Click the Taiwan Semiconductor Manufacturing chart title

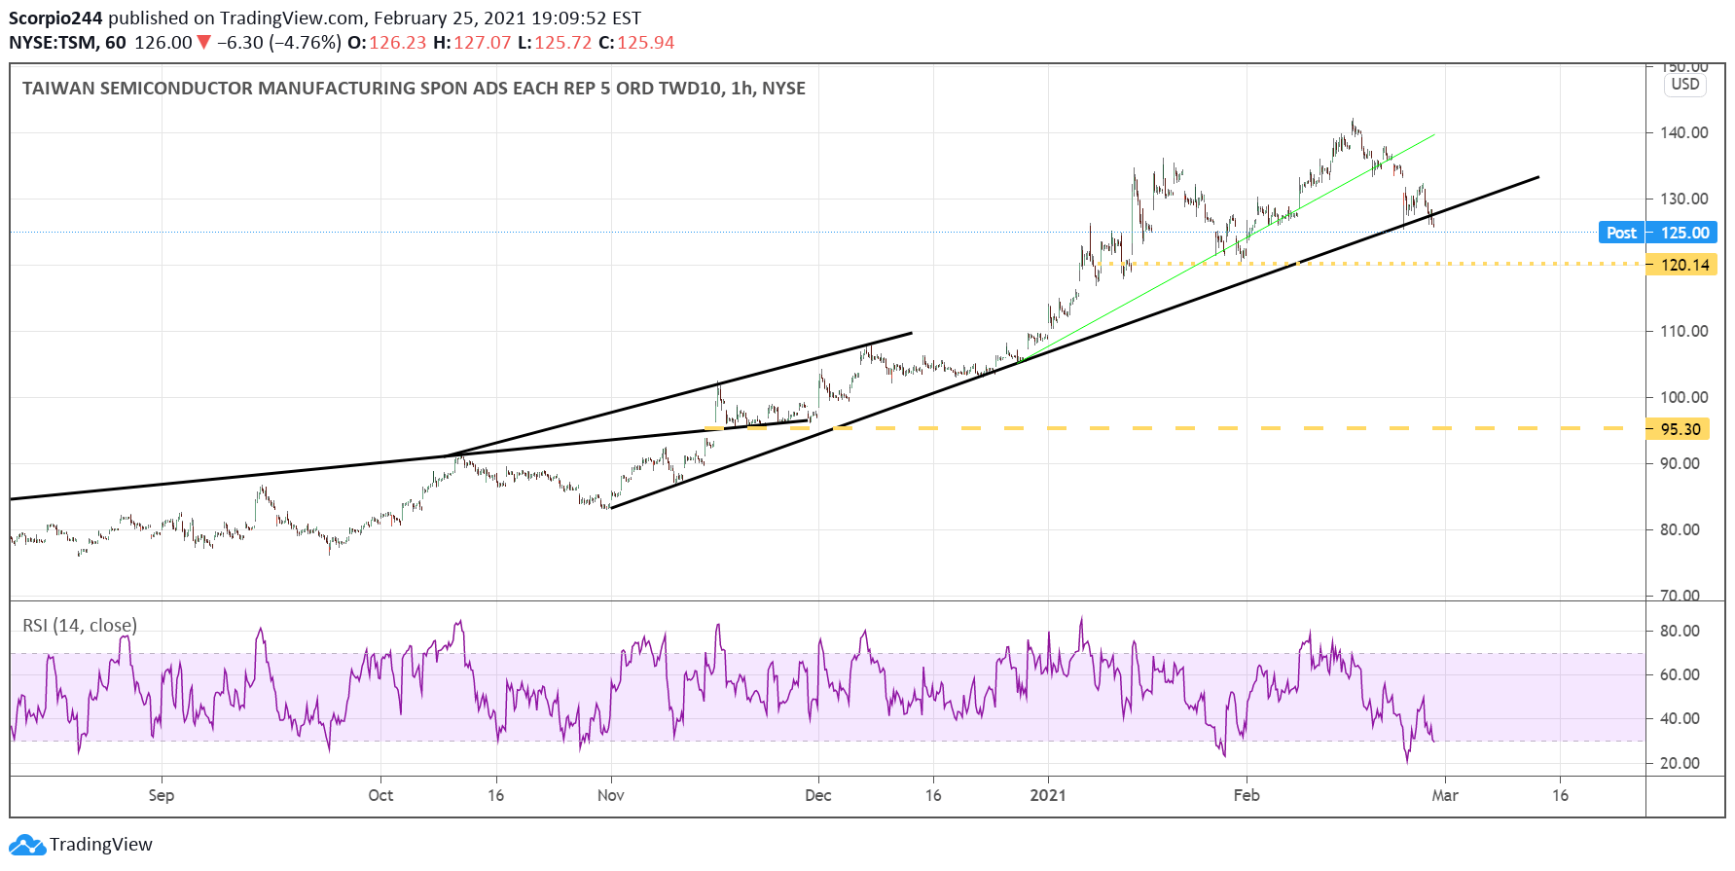[x=414, y=89]
